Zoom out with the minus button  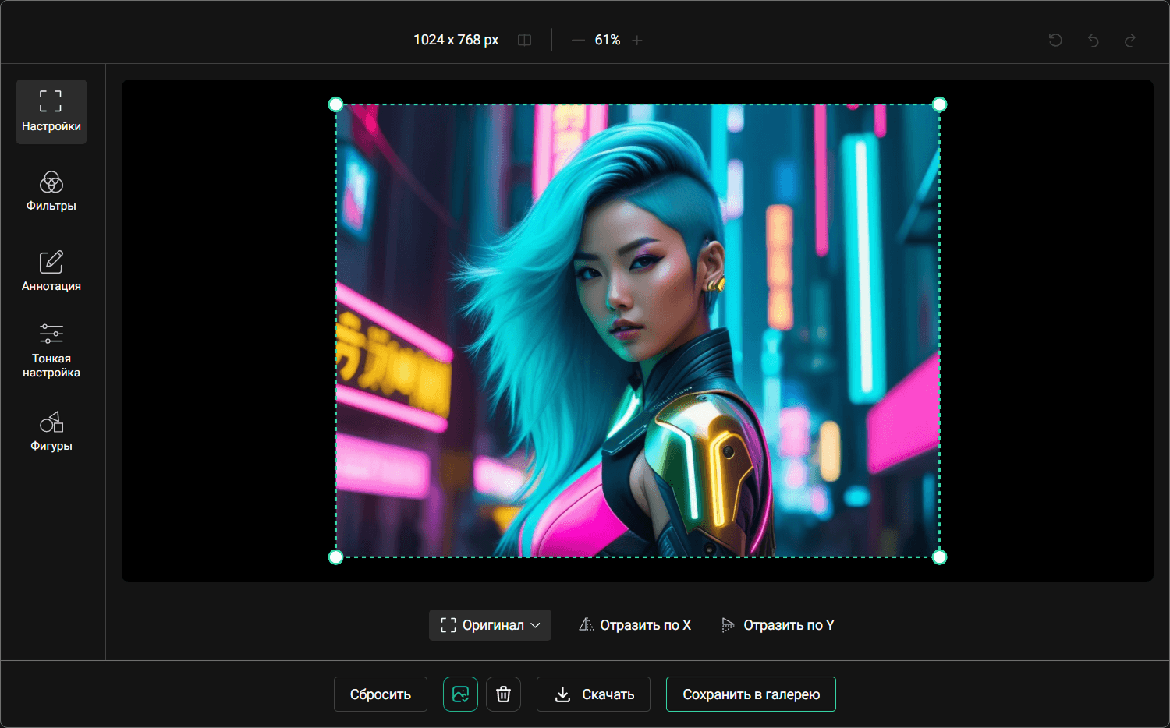pos(578,40)
